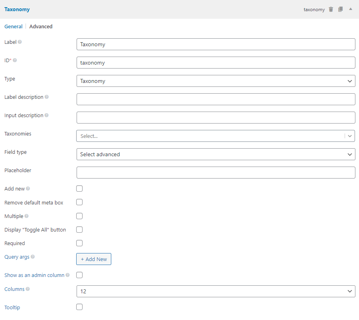Click the Query args help icon

click(33, 257)
